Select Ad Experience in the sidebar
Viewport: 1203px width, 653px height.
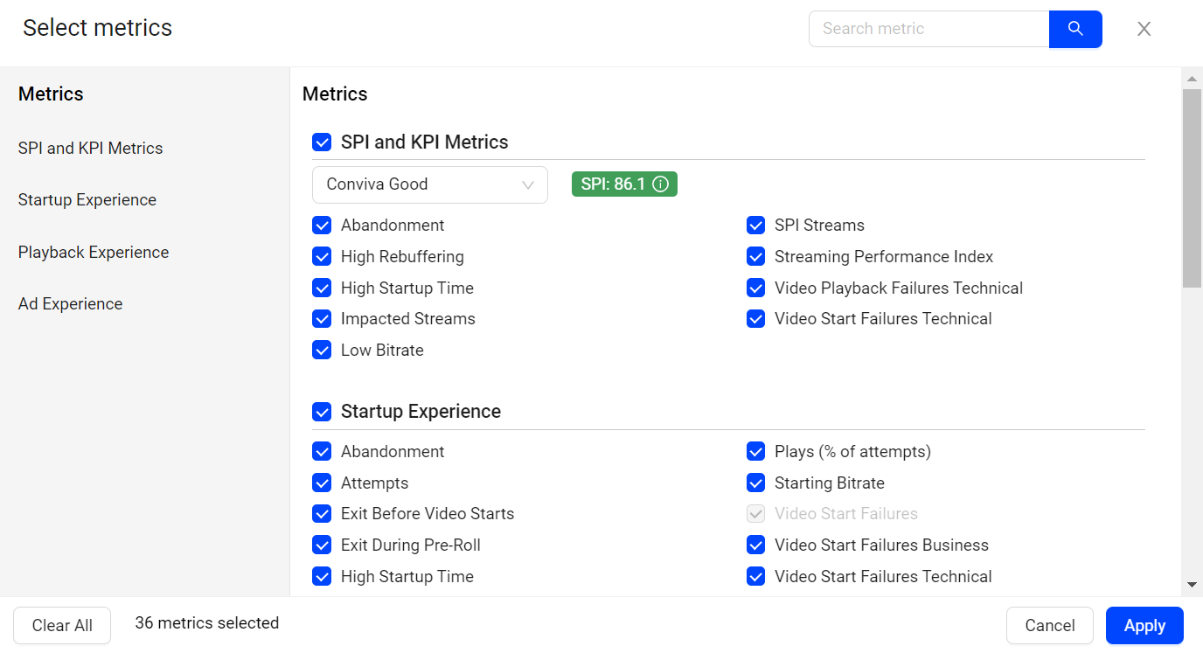[x=70, y=304]
